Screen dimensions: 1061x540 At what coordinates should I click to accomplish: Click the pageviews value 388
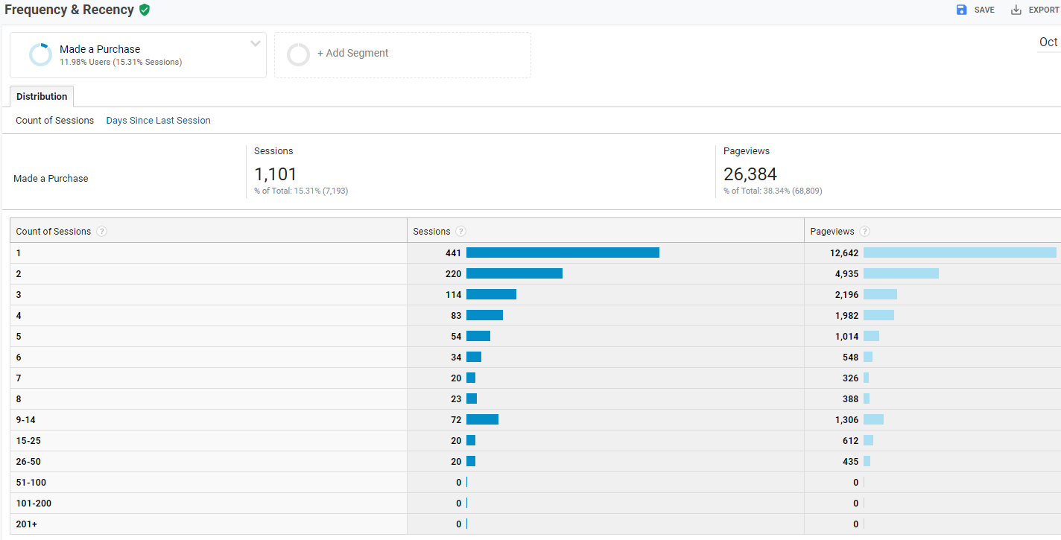pos(851,399)
